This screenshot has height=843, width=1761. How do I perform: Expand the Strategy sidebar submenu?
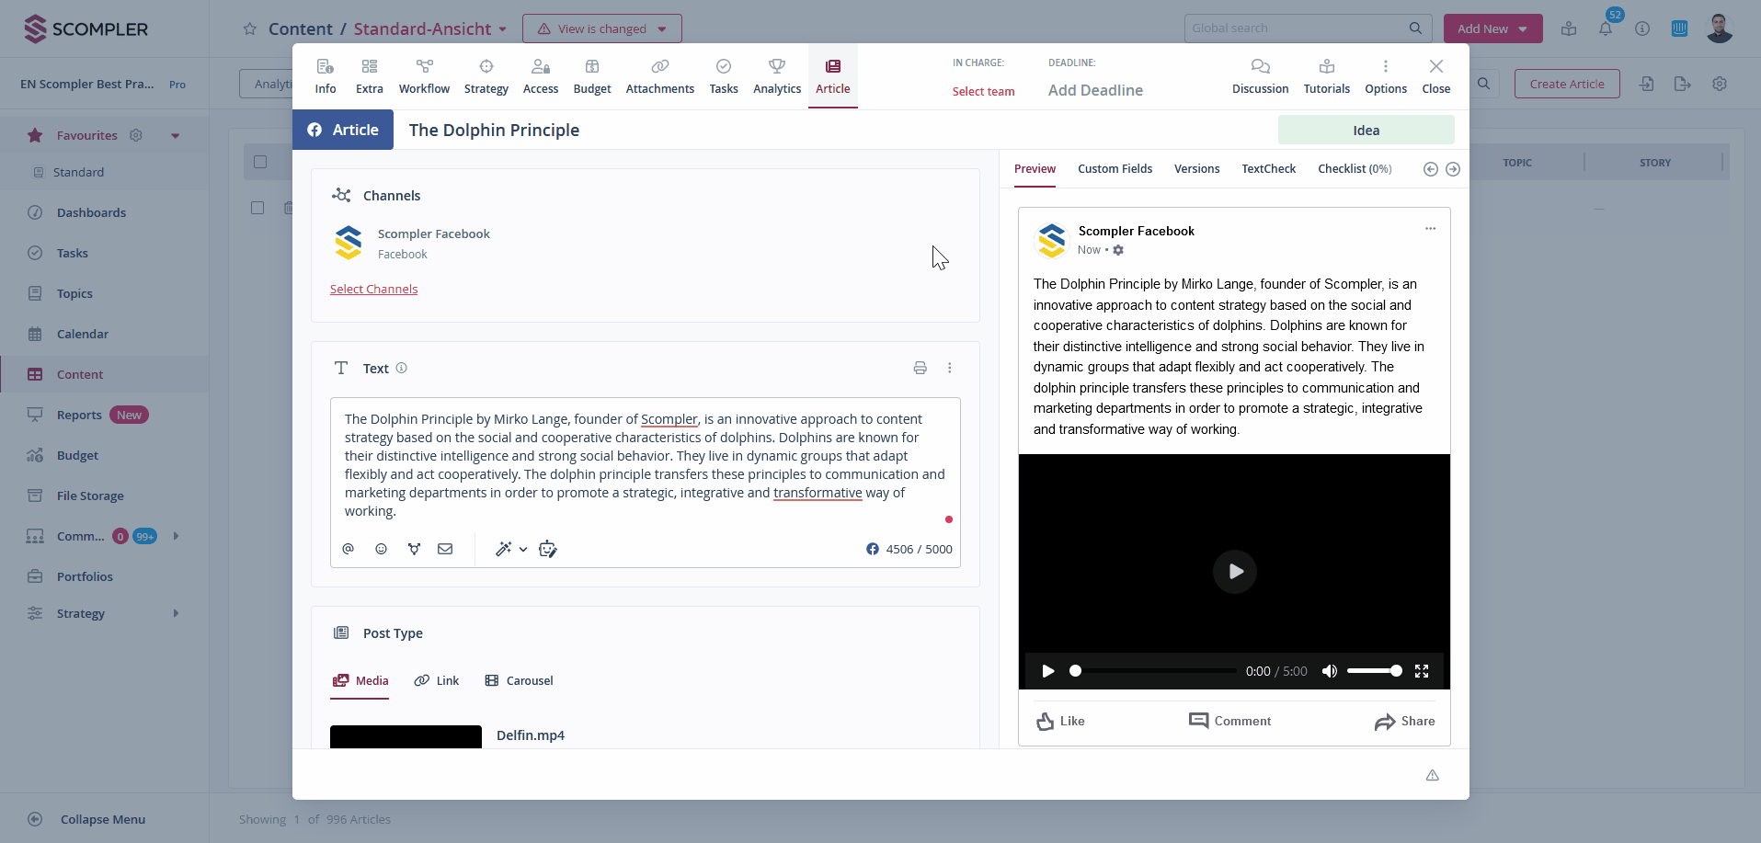coord(176,613)
